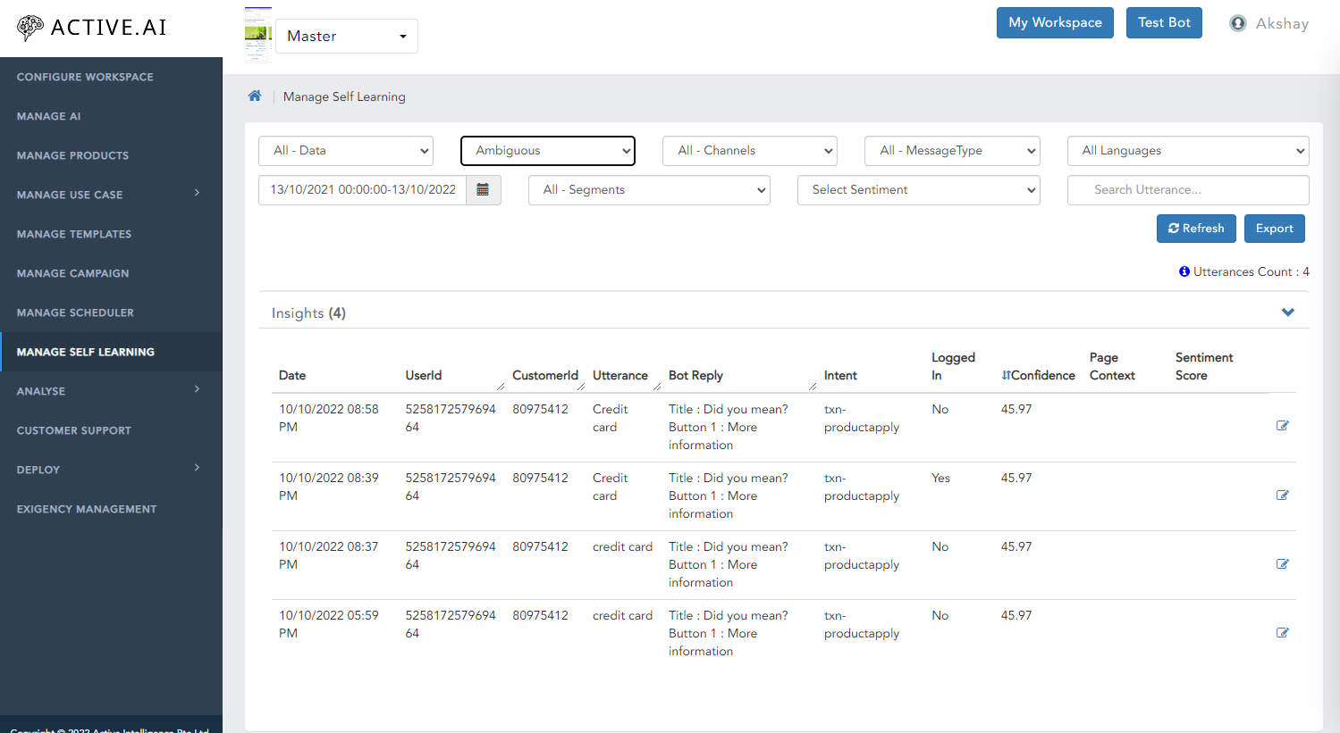Click the Intent column header
This screenshot has width=1340, height=733.
coord(840,375)
